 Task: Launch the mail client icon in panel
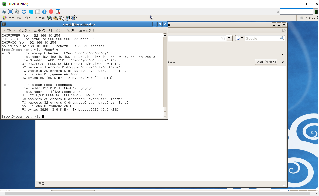coord(55,18)
